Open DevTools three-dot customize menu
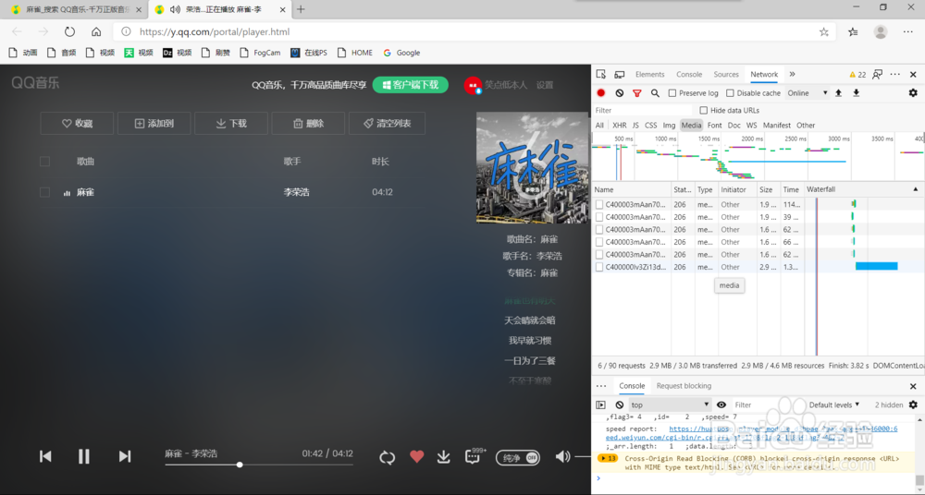Viewport: 925px width, 495px height. [x=895, y=74]
